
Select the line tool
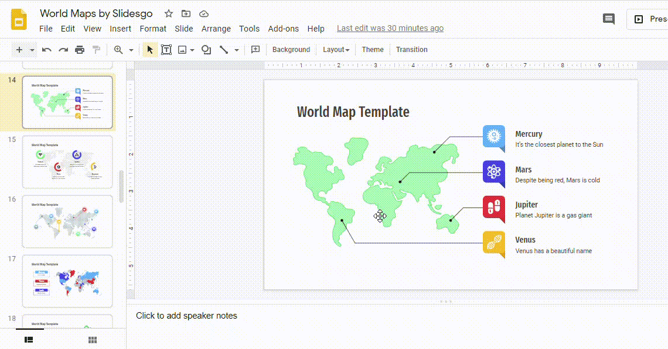pos(224,50)
